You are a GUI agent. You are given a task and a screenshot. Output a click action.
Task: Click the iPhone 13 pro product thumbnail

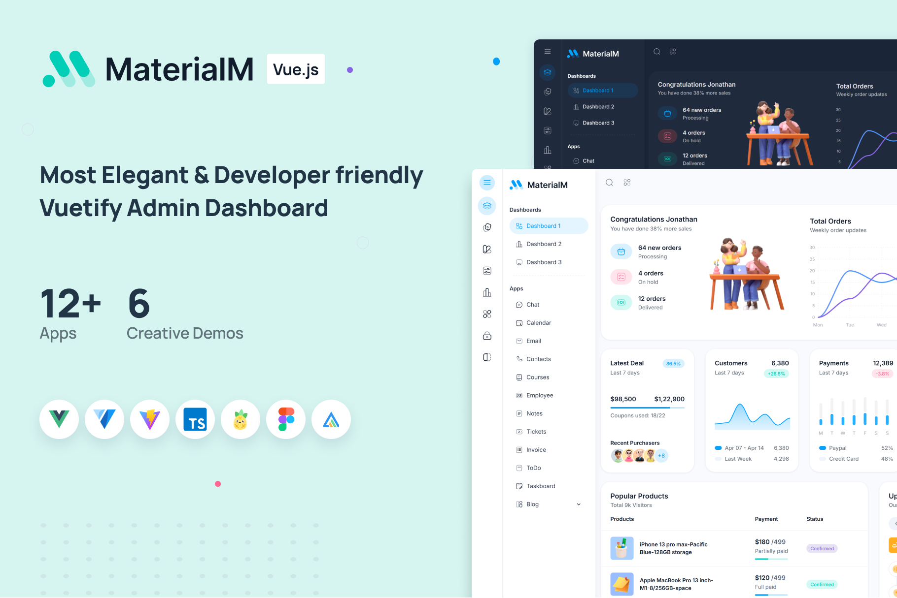coord(621,548)
